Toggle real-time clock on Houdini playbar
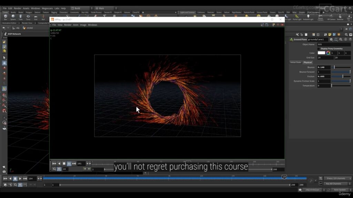The image size is (353, 198). tap(20, 185)
